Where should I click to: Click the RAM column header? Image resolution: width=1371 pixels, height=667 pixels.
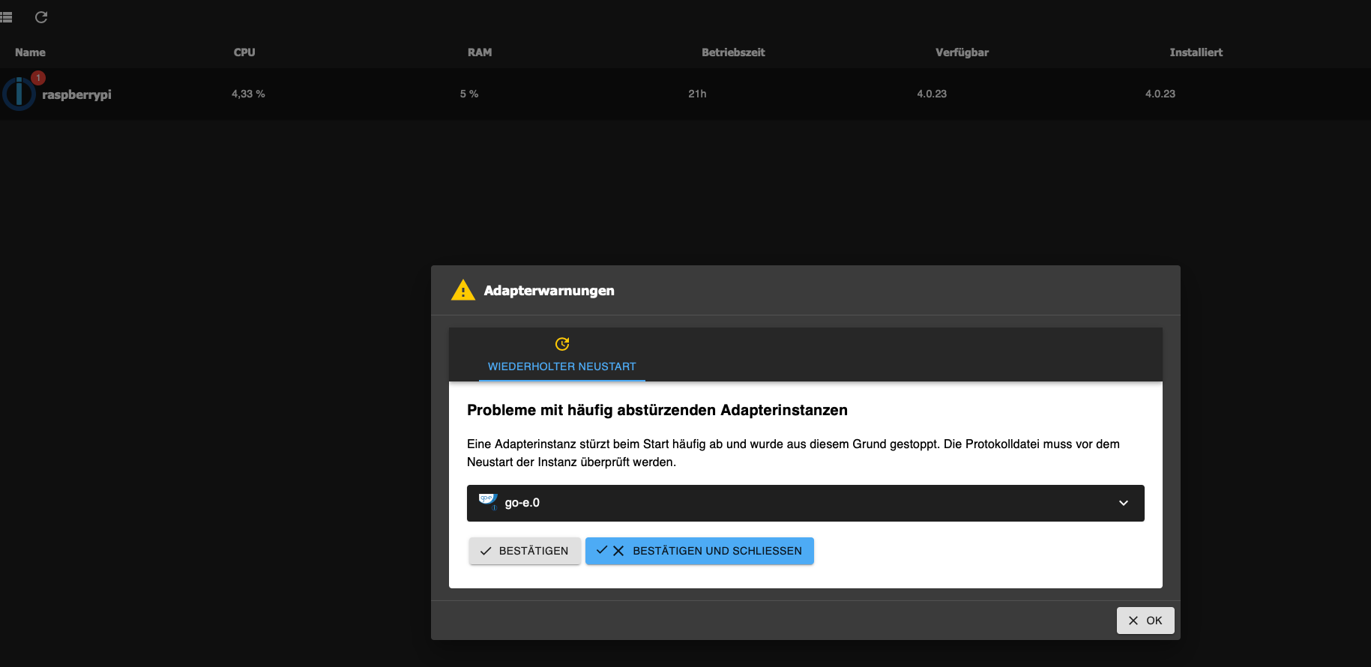[480, 52]
